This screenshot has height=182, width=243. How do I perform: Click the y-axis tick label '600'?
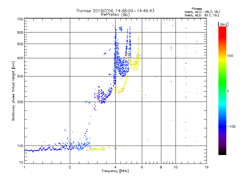tap(20, 32)
